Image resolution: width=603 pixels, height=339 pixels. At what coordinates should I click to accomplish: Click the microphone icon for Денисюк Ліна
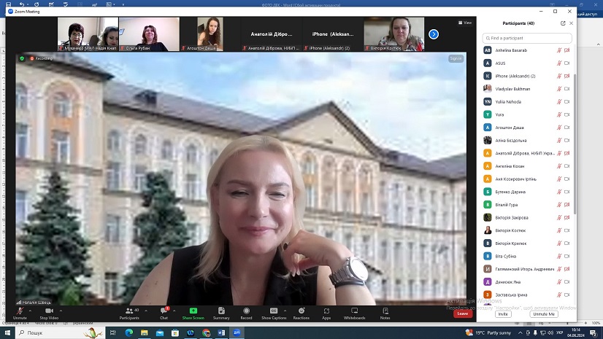point(559,282)
